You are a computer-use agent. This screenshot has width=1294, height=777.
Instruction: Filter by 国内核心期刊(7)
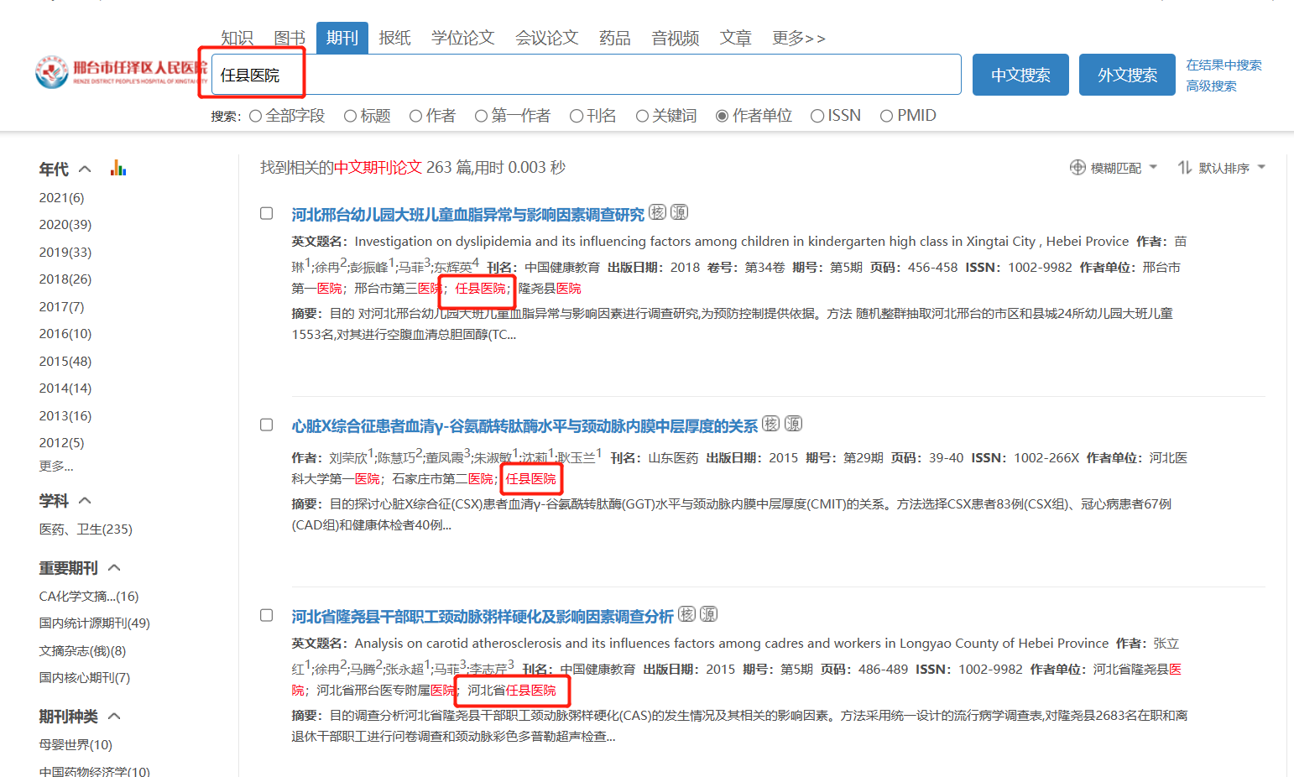(85, 677)
